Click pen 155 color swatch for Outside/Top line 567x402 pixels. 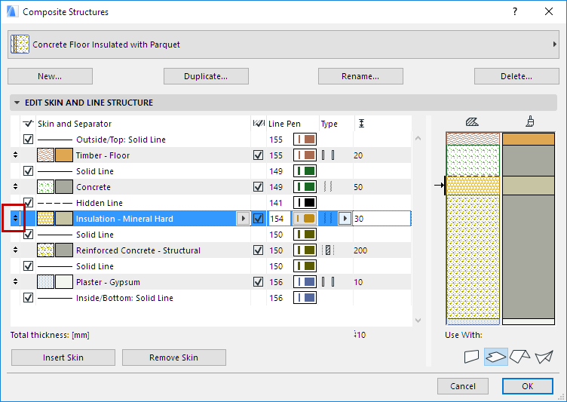tap(305, 140)
